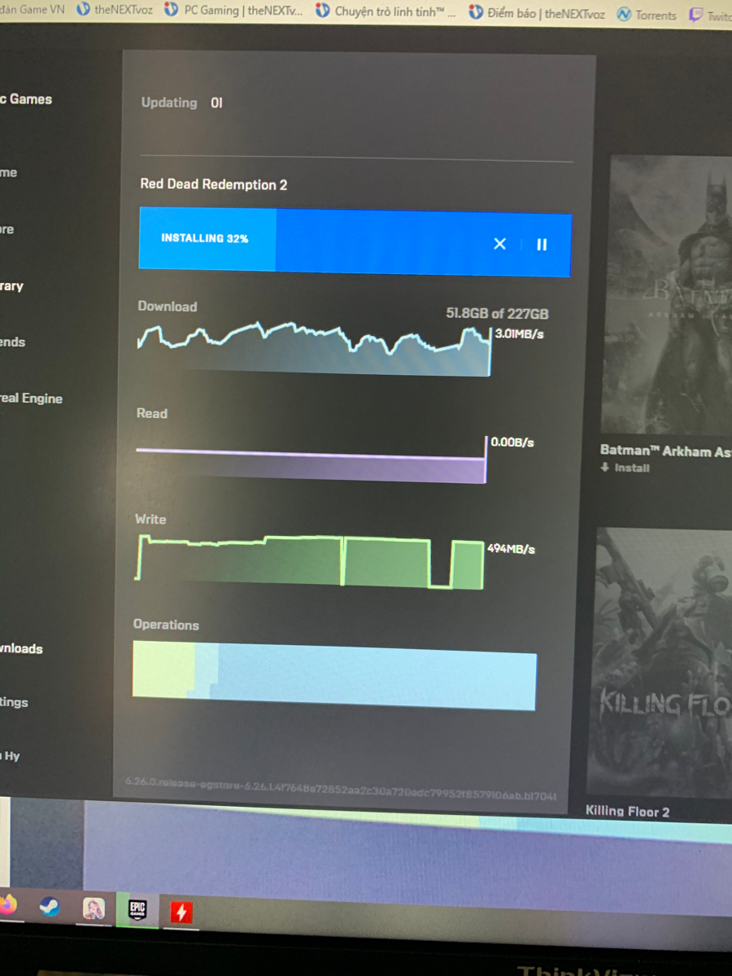732x976 pixels.
Task: Open the Unreal Engine sidebar section
Action: coord(31,399)
